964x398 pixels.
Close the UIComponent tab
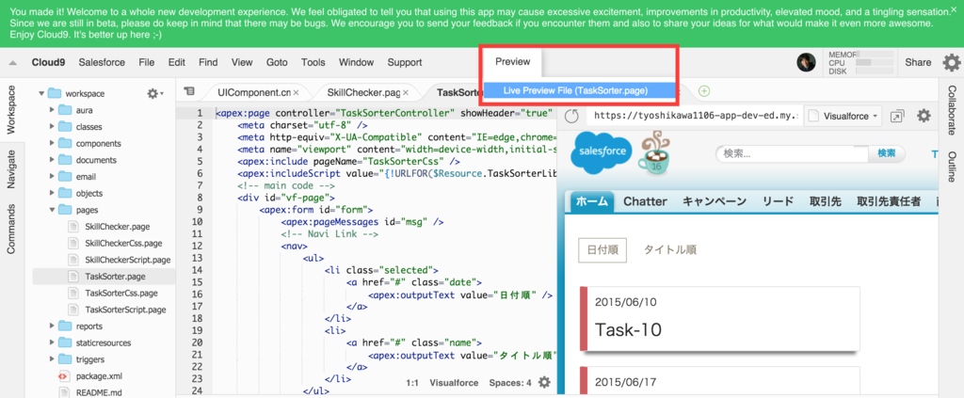tap(296, 93)
